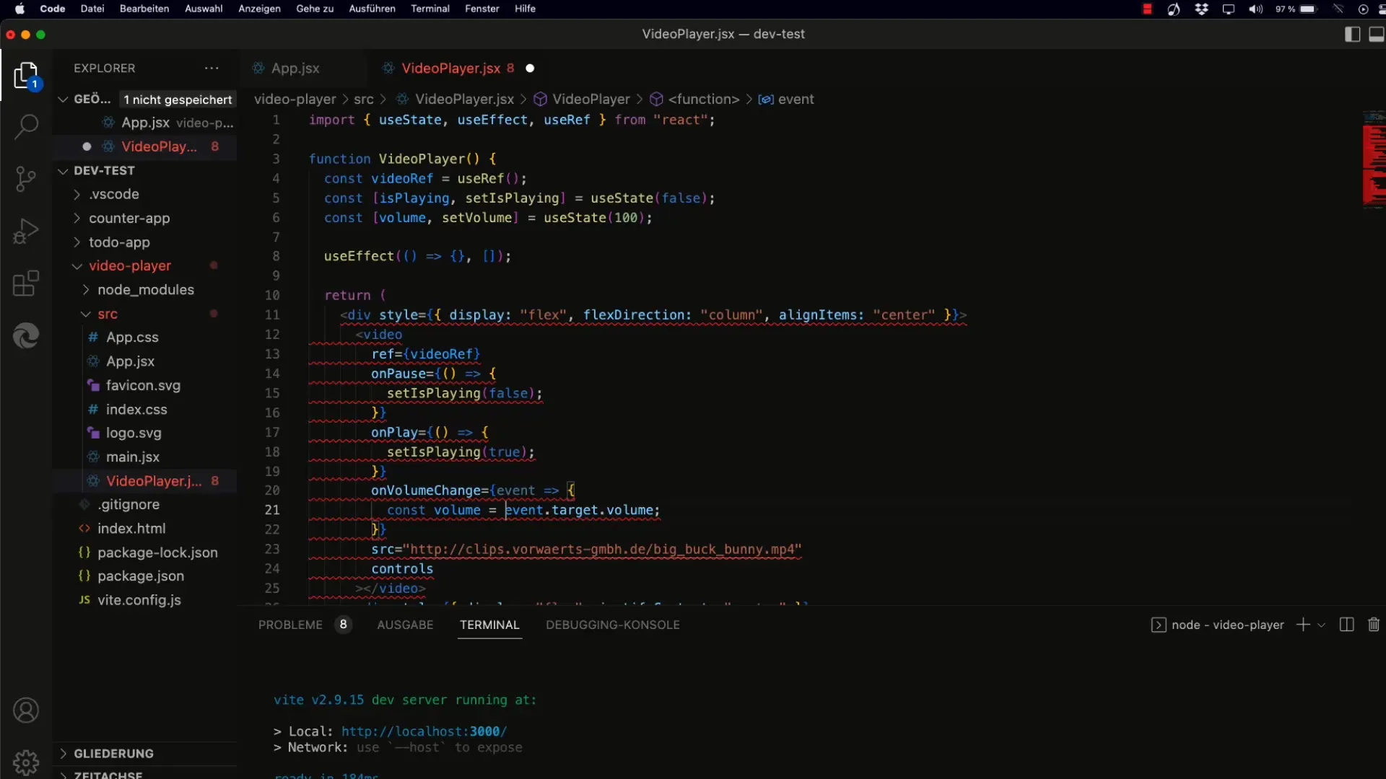Image resolution: width=1386 pixels, height=779 pixels.
Task: Open the Gehe zu menu
Action: (315, 9)
